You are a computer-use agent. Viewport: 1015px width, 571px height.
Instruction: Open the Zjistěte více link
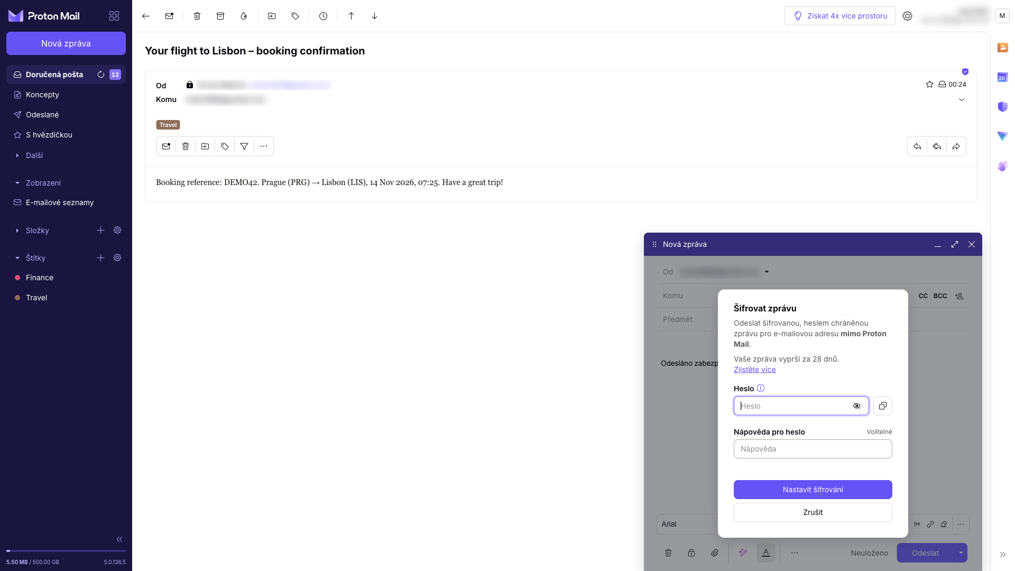tap(754, 370)
